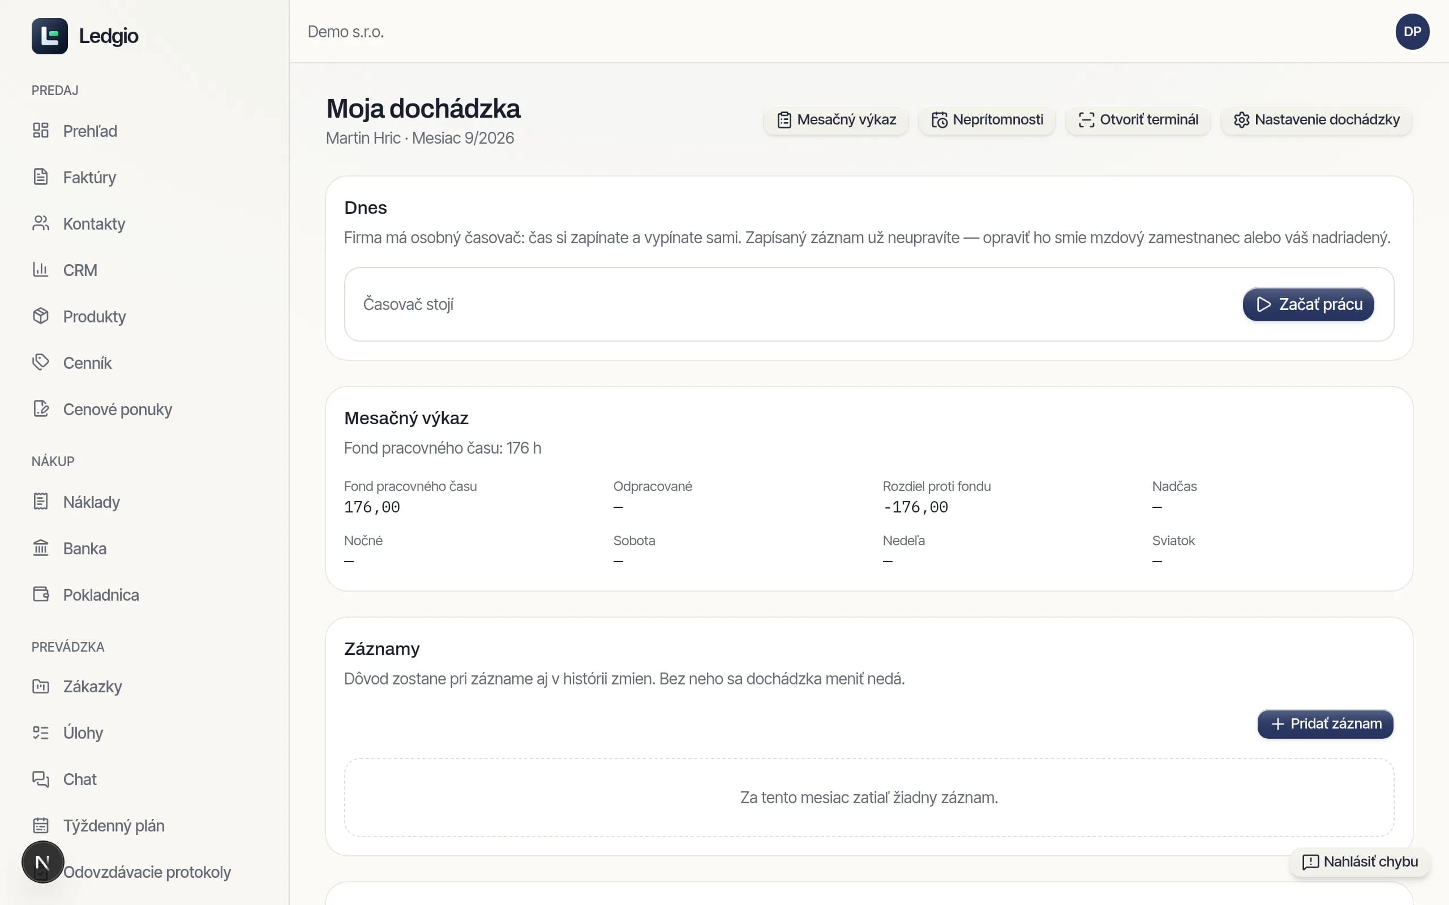The height and width of the screenshot is (905, 1449).
Task: Click the Cenové ponuky edit-file icon
Action: point(41,409)
